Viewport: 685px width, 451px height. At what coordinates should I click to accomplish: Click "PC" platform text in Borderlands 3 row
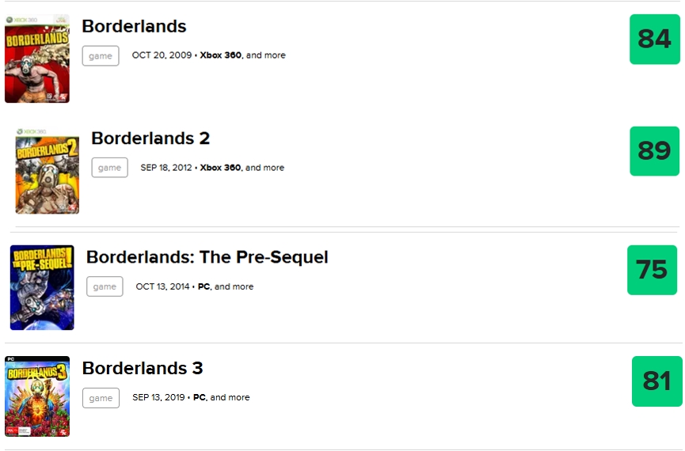(200, 397)
